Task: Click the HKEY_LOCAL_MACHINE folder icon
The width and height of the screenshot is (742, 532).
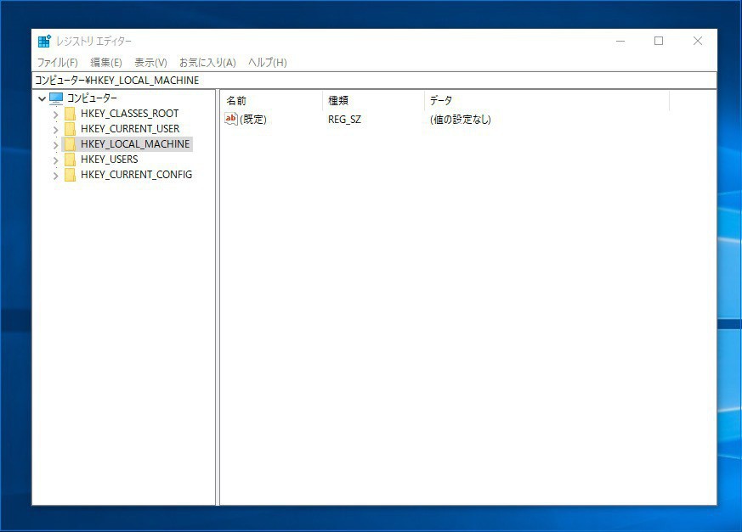Action: click(70, 144)
